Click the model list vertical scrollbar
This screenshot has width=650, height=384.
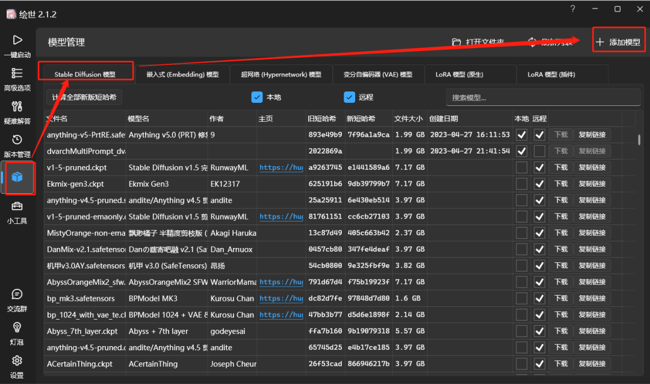pos(639,140)
